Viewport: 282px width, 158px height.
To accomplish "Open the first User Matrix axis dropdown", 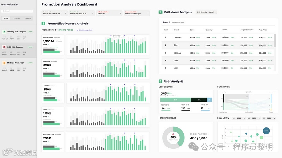I will [238, 118].
